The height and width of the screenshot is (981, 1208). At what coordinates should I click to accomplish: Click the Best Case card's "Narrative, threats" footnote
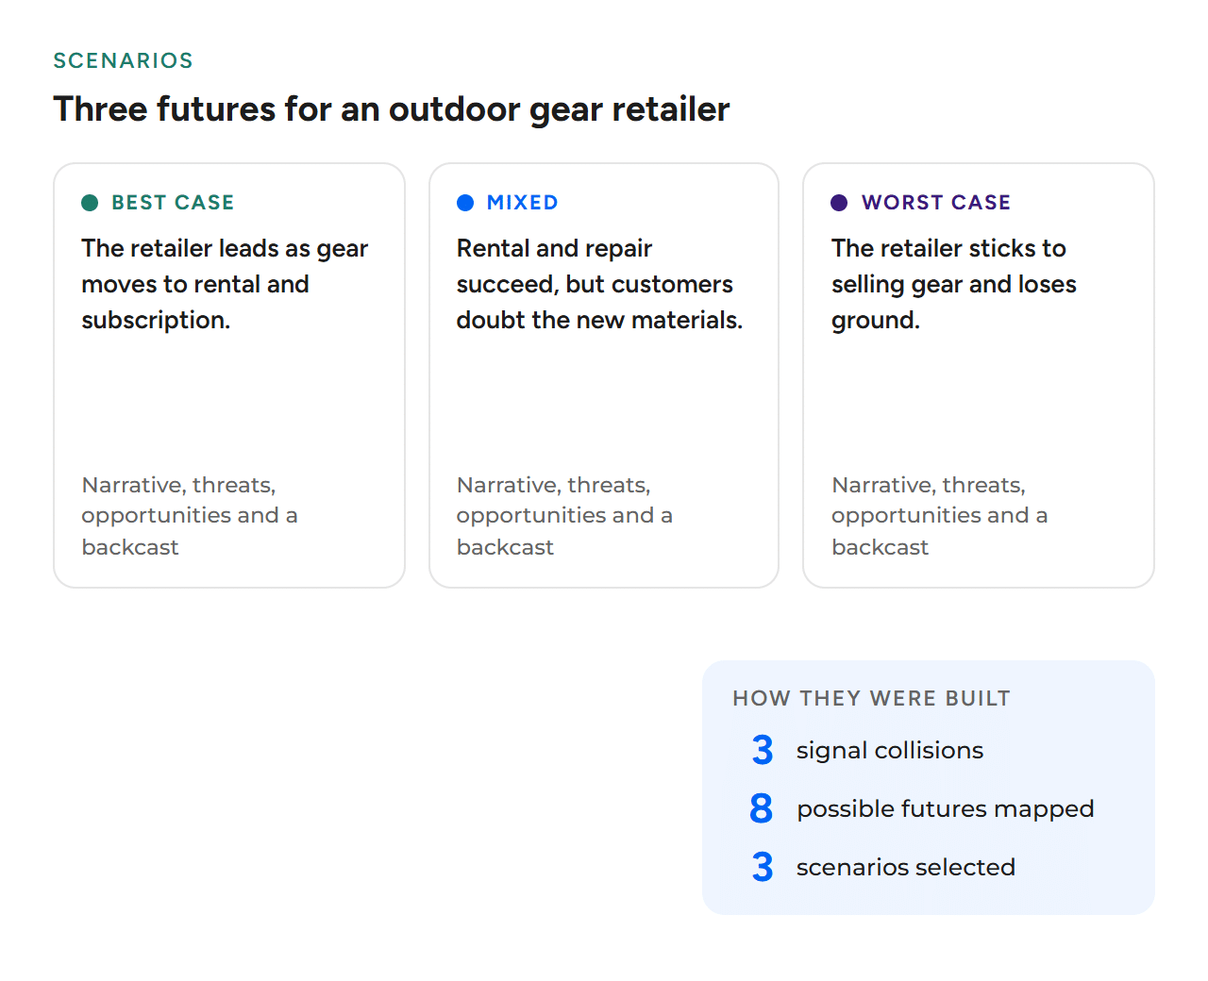190,516
